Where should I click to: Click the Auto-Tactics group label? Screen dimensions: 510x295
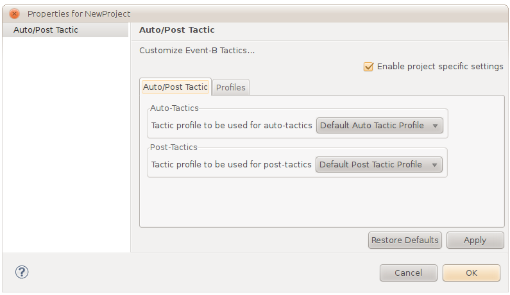(174, 108)
